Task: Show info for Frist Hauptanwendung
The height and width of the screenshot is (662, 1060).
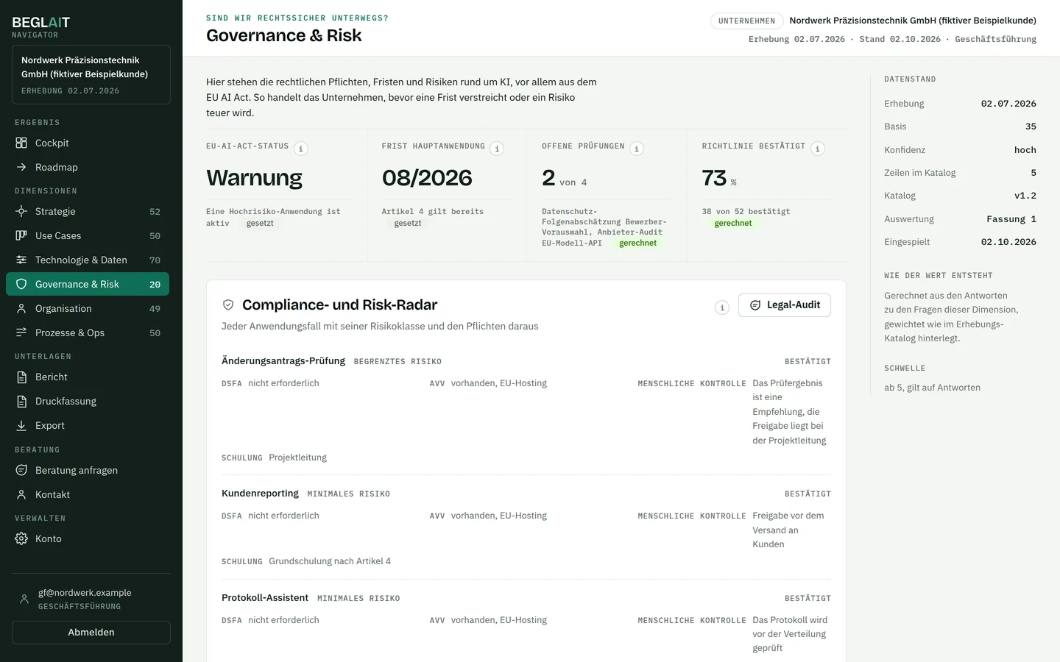Action: [x=497, y=149]
